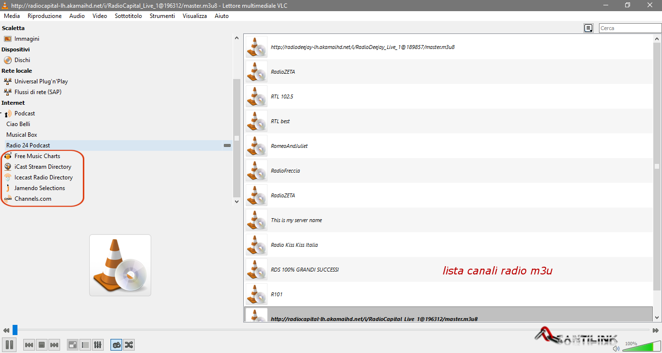Toggle fullscreen video mode button

click(73, 345)
